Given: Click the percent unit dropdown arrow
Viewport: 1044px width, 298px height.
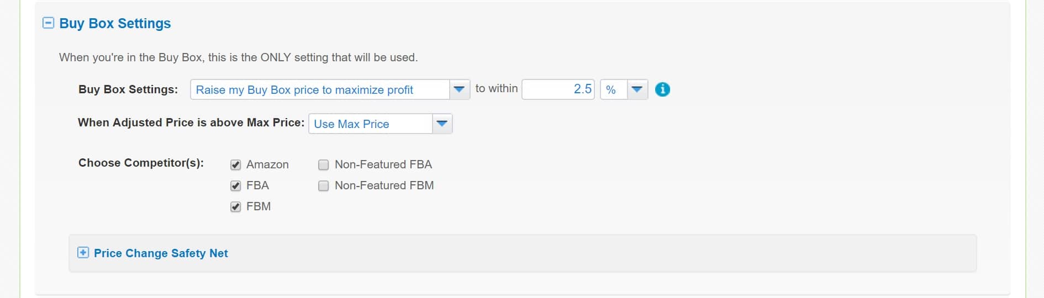Looking at the screenshot, I should tap(637, 89).
